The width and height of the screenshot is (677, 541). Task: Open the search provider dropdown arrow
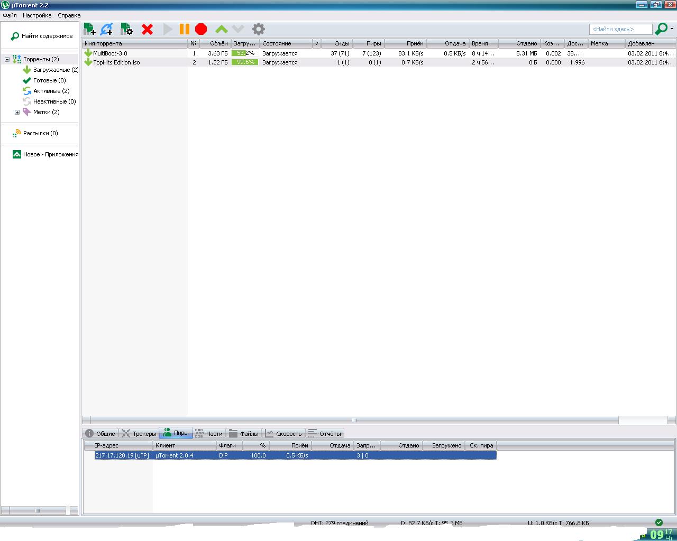[672, 29]
